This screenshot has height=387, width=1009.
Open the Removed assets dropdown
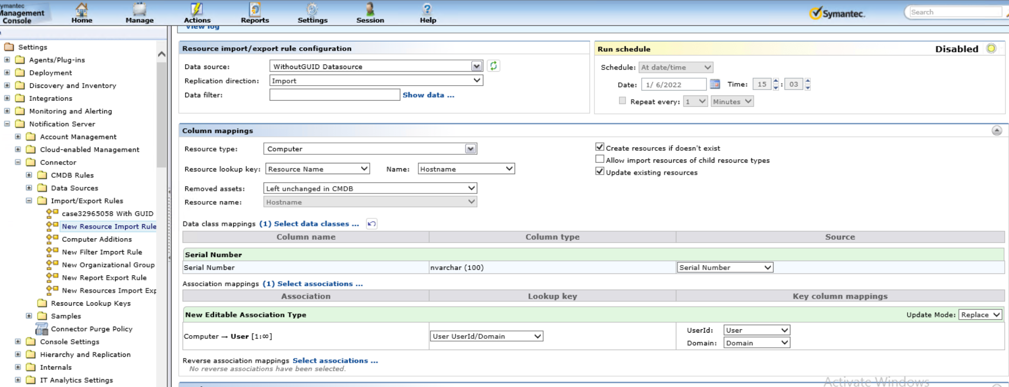click(x=370, y=188)
